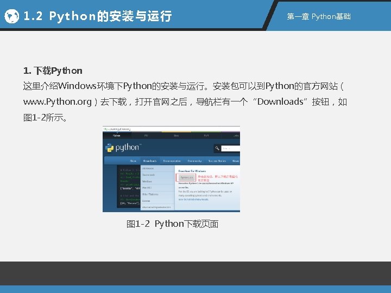The width and height of the screenshot is (391, 293).
Task: Click the chapter label 第一章 Python基础
Action: (x=319, y=16)
